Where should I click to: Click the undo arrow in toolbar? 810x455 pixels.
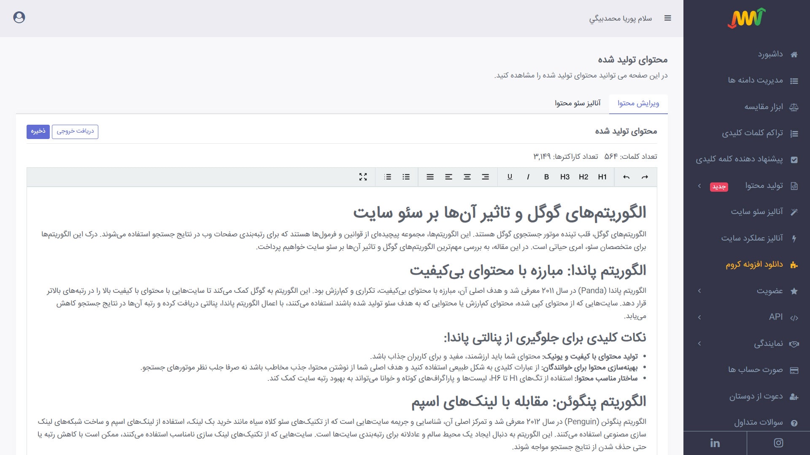pyautogui.click(x=626, y=177)
